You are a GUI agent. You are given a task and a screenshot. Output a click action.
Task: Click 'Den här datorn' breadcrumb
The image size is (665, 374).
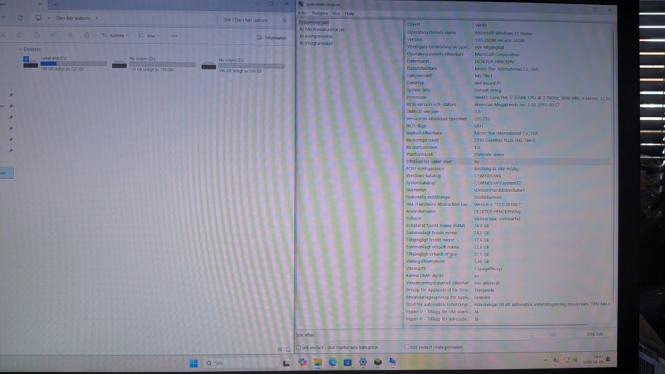click(73, 18)
